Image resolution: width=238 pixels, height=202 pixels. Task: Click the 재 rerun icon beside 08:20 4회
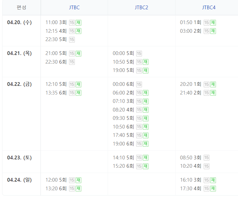point(145,110)
